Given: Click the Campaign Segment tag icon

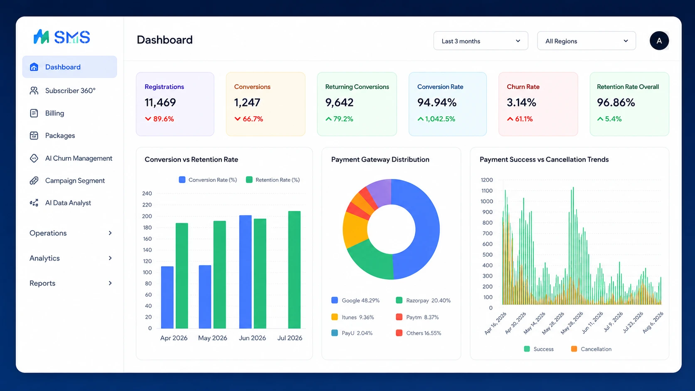Looking at the screenshot, I should pyautogui.click(x=34, y=180).
